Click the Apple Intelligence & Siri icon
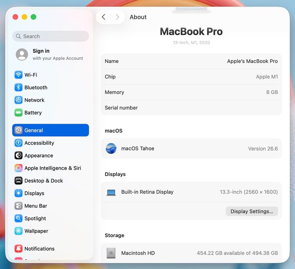295x269 pixels. click(18, 168)
